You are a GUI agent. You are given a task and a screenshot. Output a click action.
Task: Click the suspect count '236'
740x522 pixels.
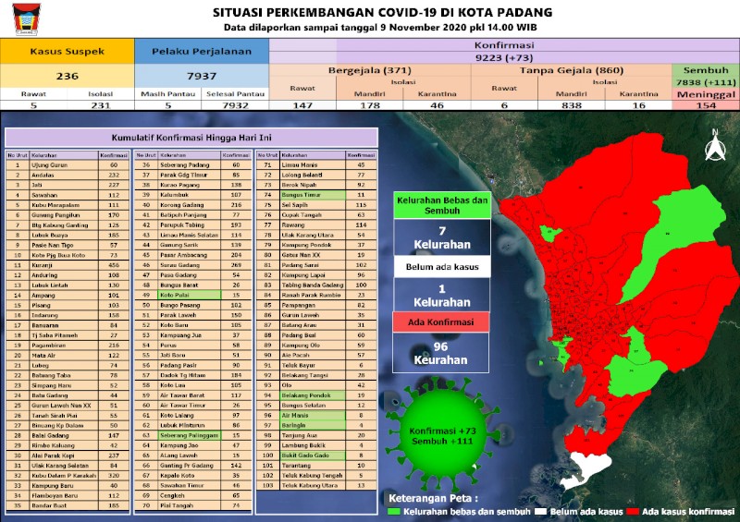pos(67,76)
